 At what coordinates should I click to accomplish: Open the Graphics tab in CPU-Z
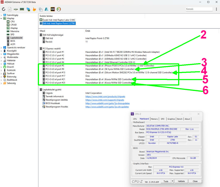[x=171, y=119]
